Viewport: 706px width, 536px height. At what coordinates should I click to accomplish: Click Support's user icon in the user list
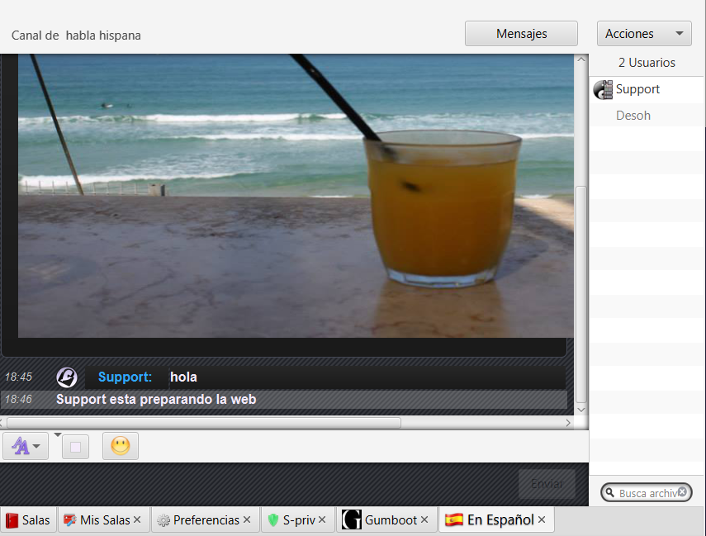pyautogui.click(x=603, y=89)
